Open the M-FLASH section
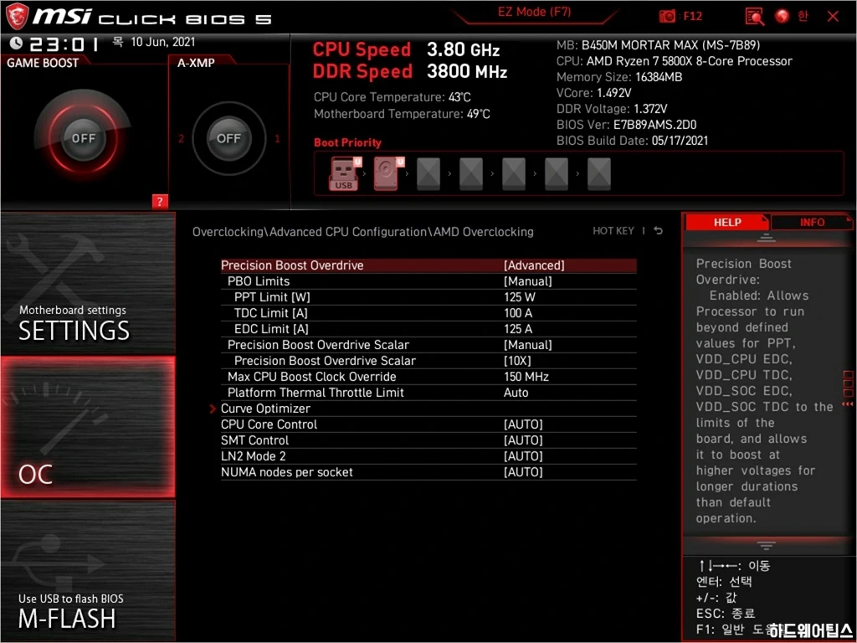The width and height of the screenshot is (857, 643). (x=88, y=571)
